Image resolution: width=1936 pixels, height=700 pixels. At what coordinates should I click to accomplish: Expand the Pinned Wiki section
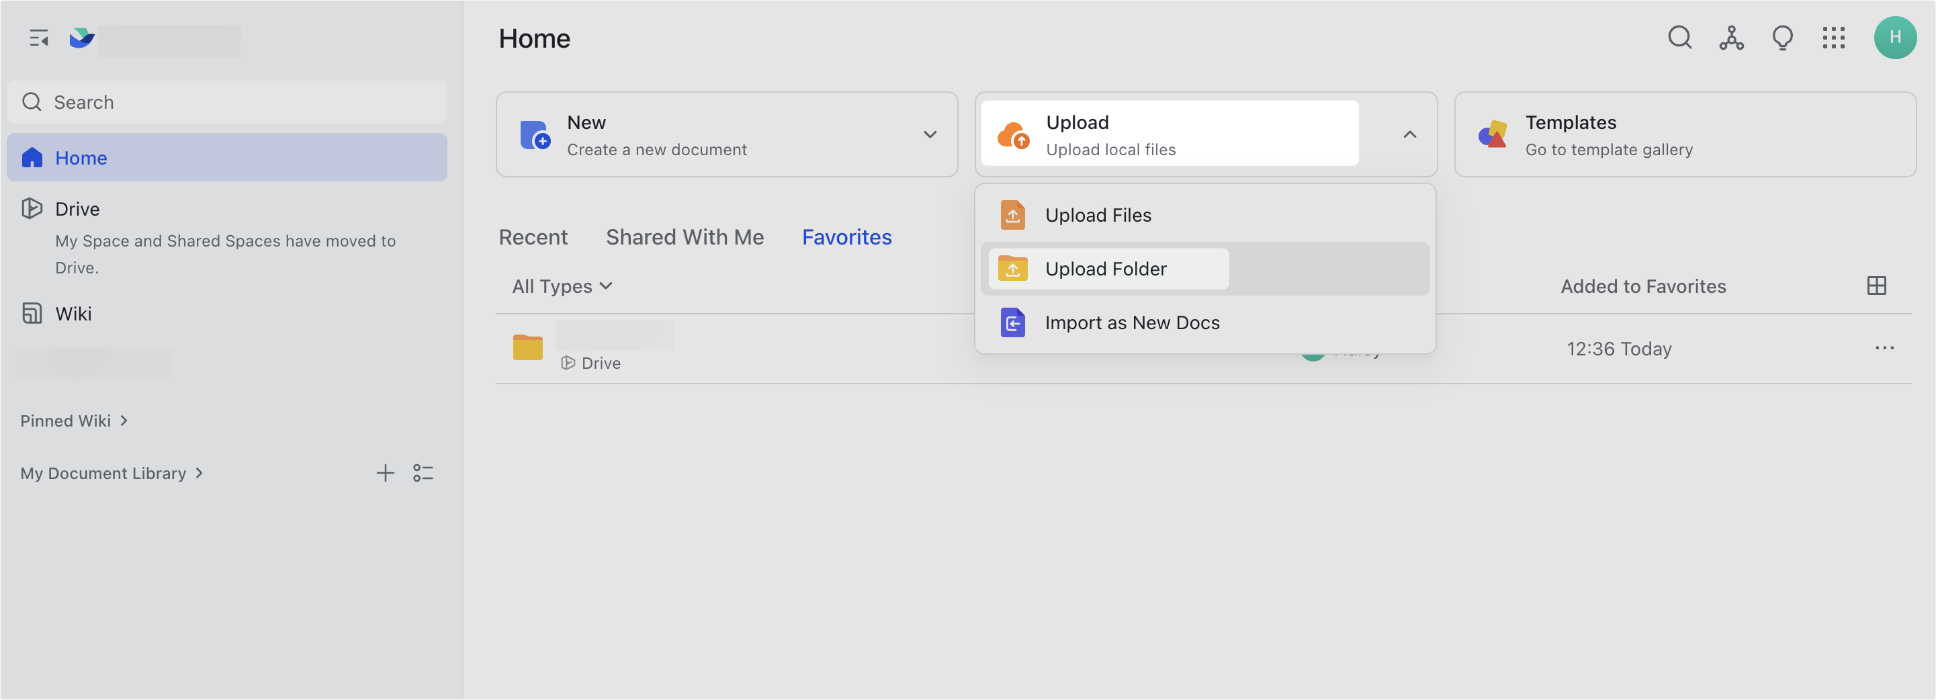74,421
